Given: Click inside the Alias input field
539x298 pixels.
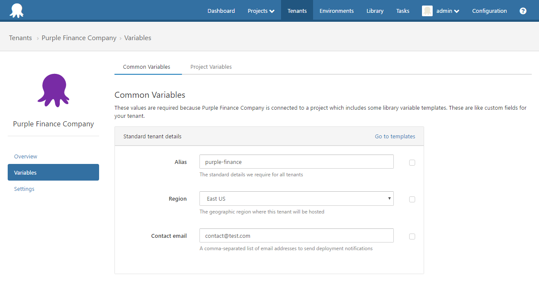Looking at the screenshot, I should click(x=296, y=162).
